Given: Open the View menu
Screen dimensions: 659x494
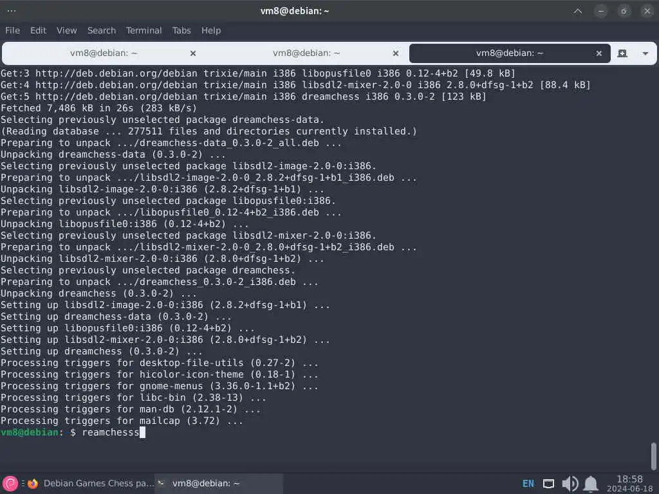Looking at the screenshot, I should [x=67, y=30].
